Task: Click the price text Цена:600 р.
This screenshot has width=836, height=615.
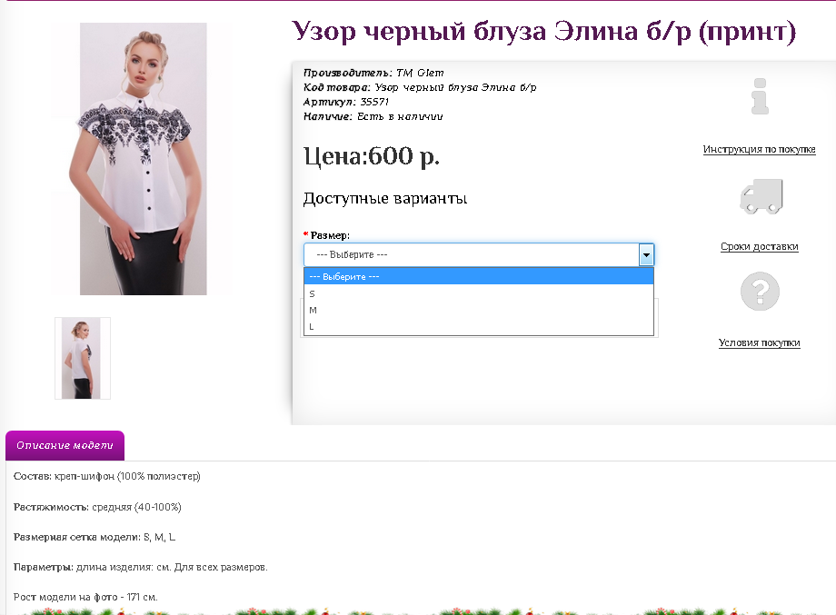Action: [372, 156]
